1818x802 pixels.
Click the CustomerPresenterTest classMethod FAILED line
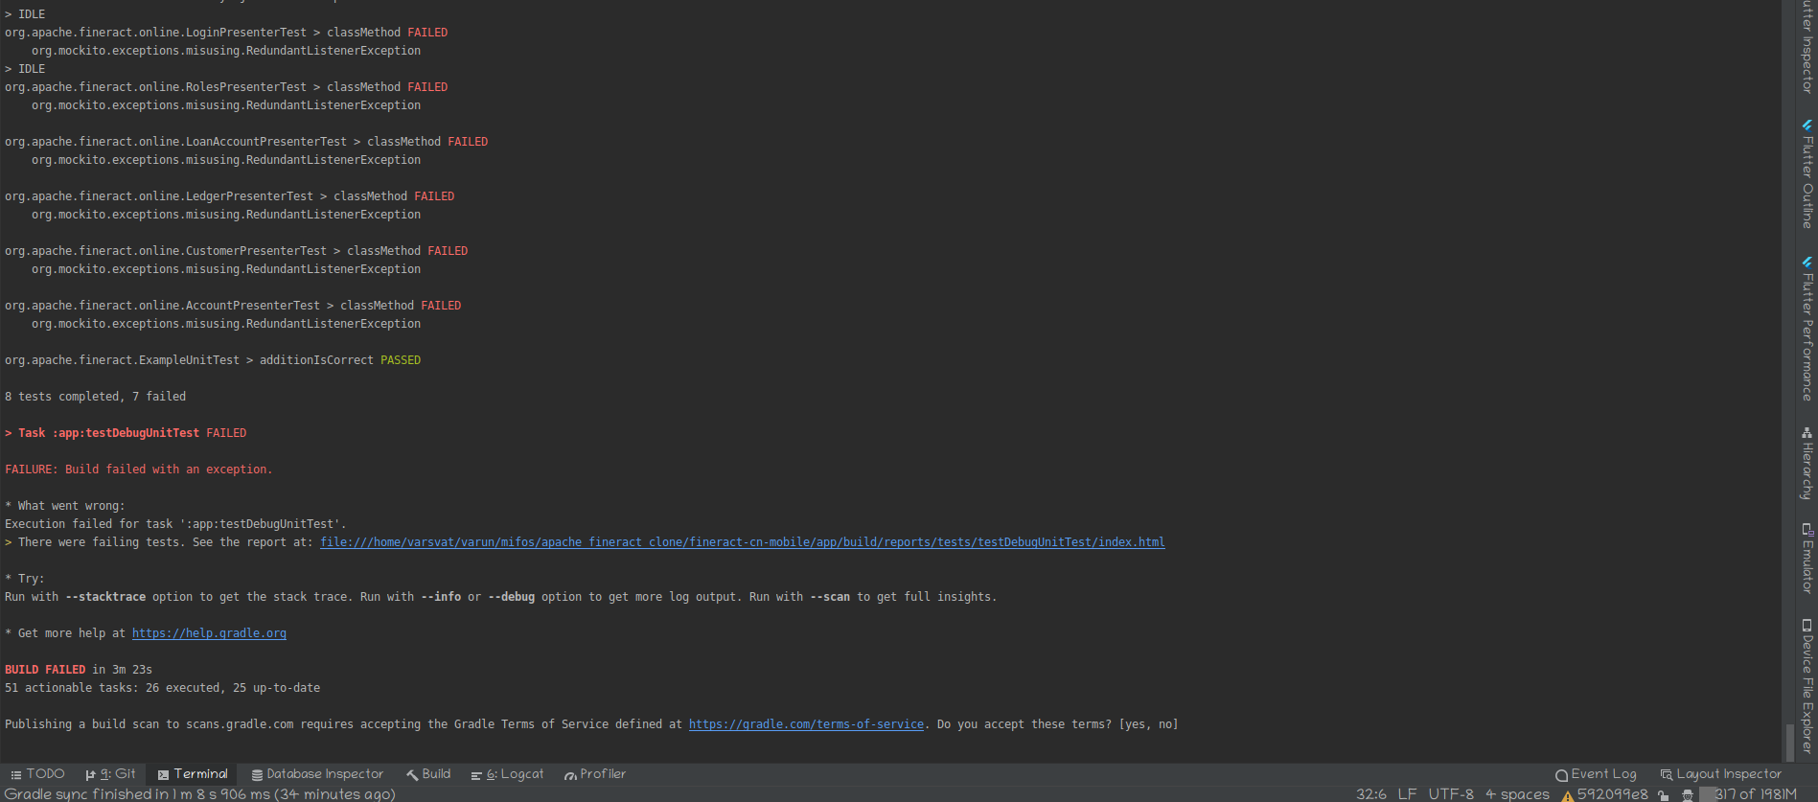pyautogui.click(x=237, y=251)
